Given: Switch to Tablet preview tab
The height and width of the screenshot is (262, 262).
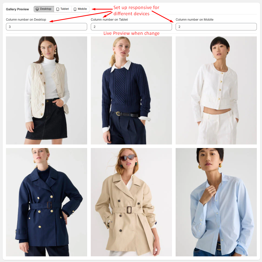Looking at the screenshot, I should [63, 9].
